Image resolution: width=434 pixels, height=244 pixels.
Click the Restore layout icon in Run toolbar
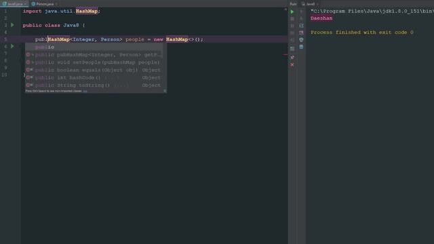tap(292, 49)
